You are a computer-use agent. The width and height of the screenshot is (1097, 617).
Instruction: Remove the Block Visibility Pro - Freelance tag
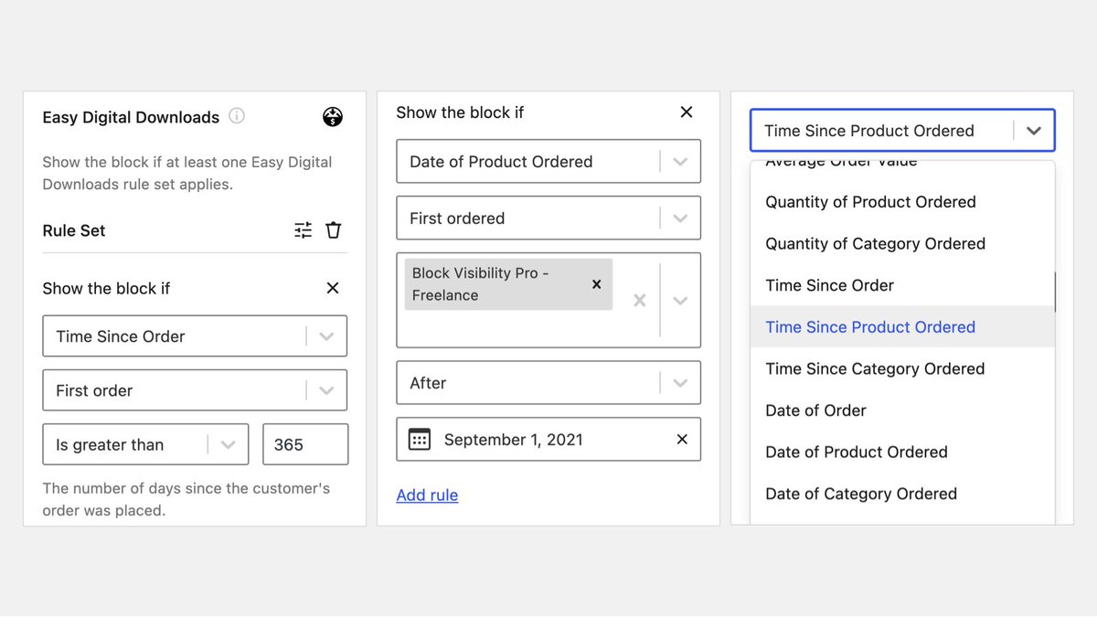click(596, 284)
